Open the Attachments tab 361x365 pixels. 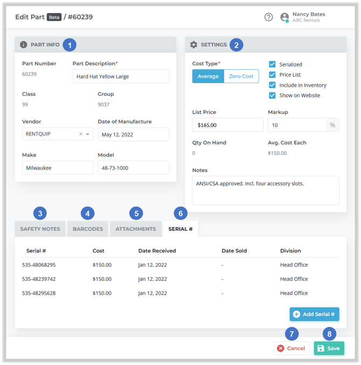tap(136, 229)
